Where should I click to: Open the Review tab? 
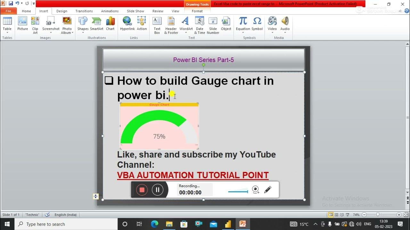[x=158, y=11]
